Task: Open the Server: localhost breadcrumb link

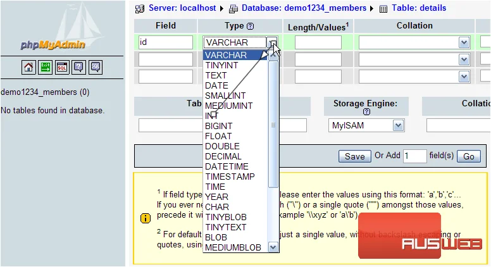Action: (182, 8)
